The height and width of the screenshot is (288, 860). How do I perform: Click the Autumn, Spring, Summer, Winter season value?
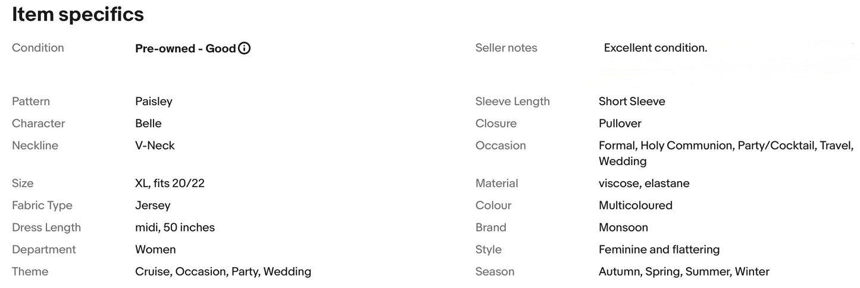tap(684, 271)
